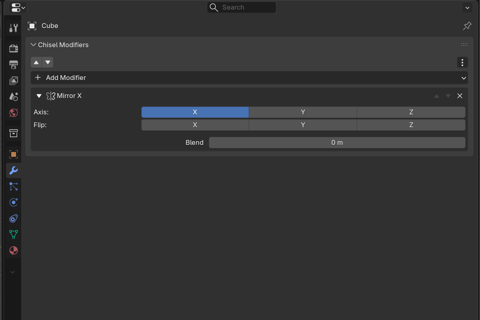The width and height of the screenshot is (480, 320).
Task: Collapse the Mirror X modifier
Action: tap(39, 96)
